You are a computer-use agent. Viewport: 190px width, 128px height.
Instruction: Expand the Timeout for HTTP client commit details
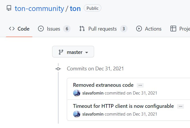180,106
